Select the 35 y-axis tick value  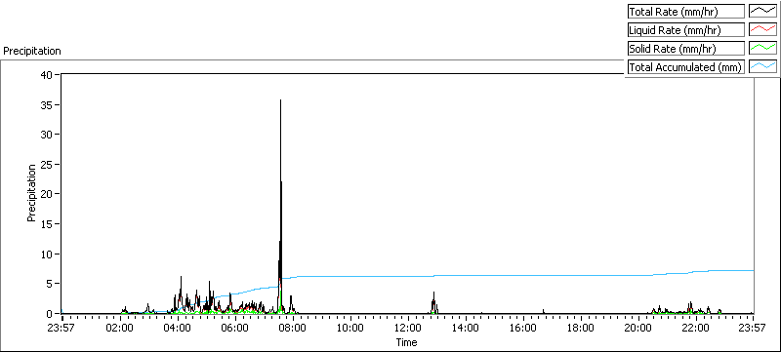[47, 104]
